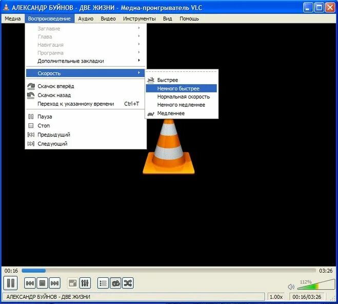Viewport: 338px width, 304px height.
Task: Open the Видео menu
Action: point(108,19)
